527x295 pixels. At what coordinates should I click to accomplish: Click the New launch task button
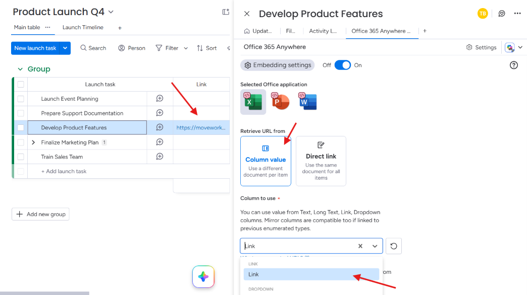(x=35, y=48)
